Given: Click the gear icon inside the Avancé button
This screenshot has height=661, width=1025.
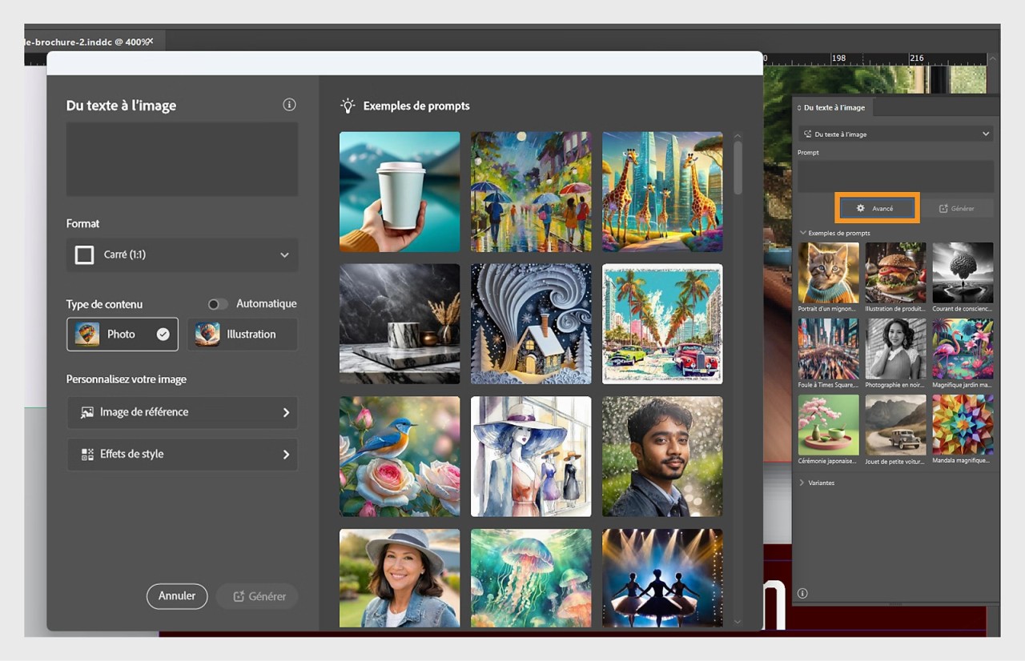Looking at the screenshot, I should coord(859,207).
